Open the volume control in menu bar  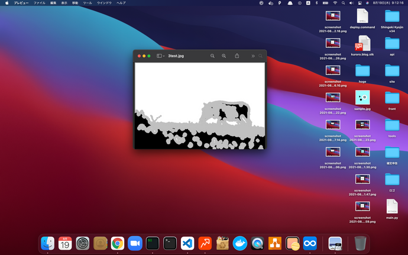click(352, 3)
